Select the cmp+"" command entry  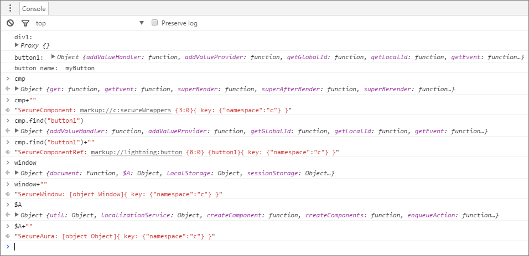pos(25,100)
